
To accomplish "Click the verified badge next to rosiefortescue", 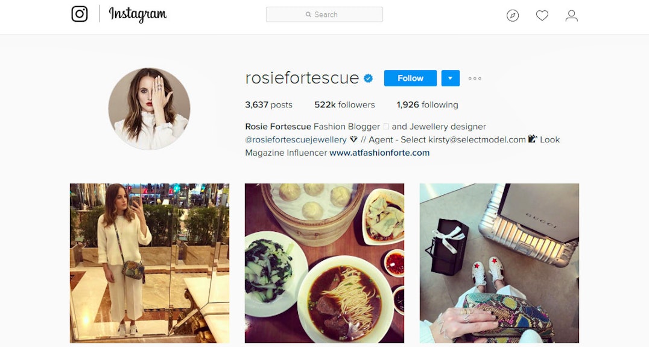I will (x=368, y=78).
